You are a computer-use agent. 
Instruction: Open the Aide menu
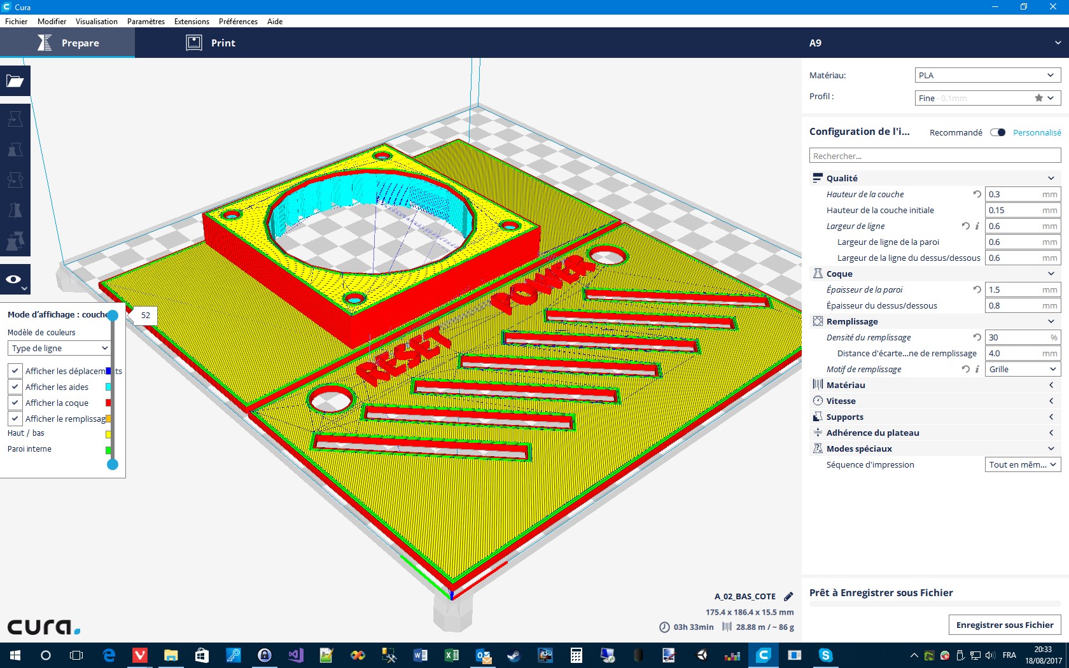pos(275,21)
